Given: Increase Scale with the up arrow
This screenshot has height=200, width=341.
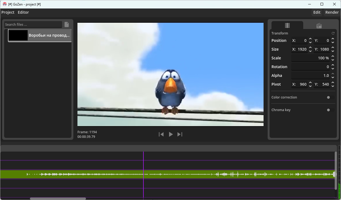Looking at the screenshot, I should (x=333, y=56).
